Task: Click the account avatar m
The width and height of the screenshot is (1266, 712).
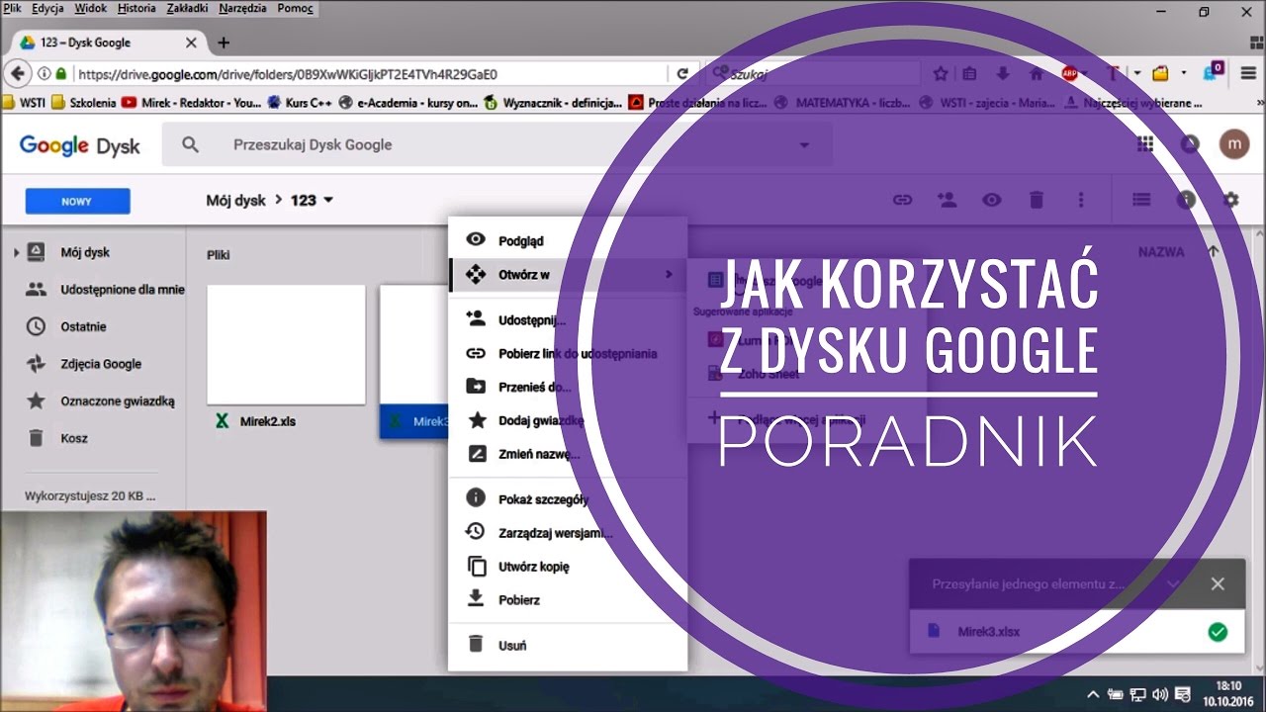Action: tap(1233, 144)
